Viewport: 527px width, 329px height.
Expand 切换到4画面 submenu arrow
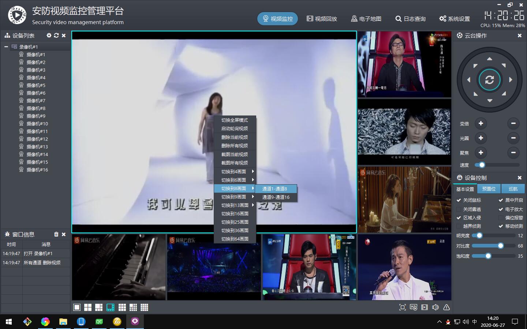point(253,171)
